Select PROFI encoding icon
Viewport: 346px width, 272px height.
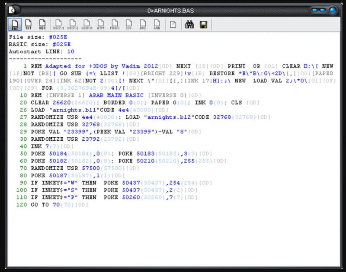point(115,25)
